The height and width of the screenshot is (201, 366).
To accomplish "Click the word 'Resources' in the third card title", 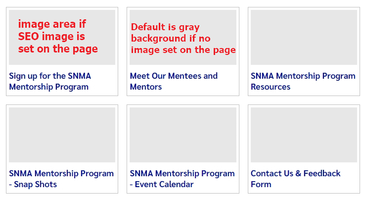I will click(271, 87).
